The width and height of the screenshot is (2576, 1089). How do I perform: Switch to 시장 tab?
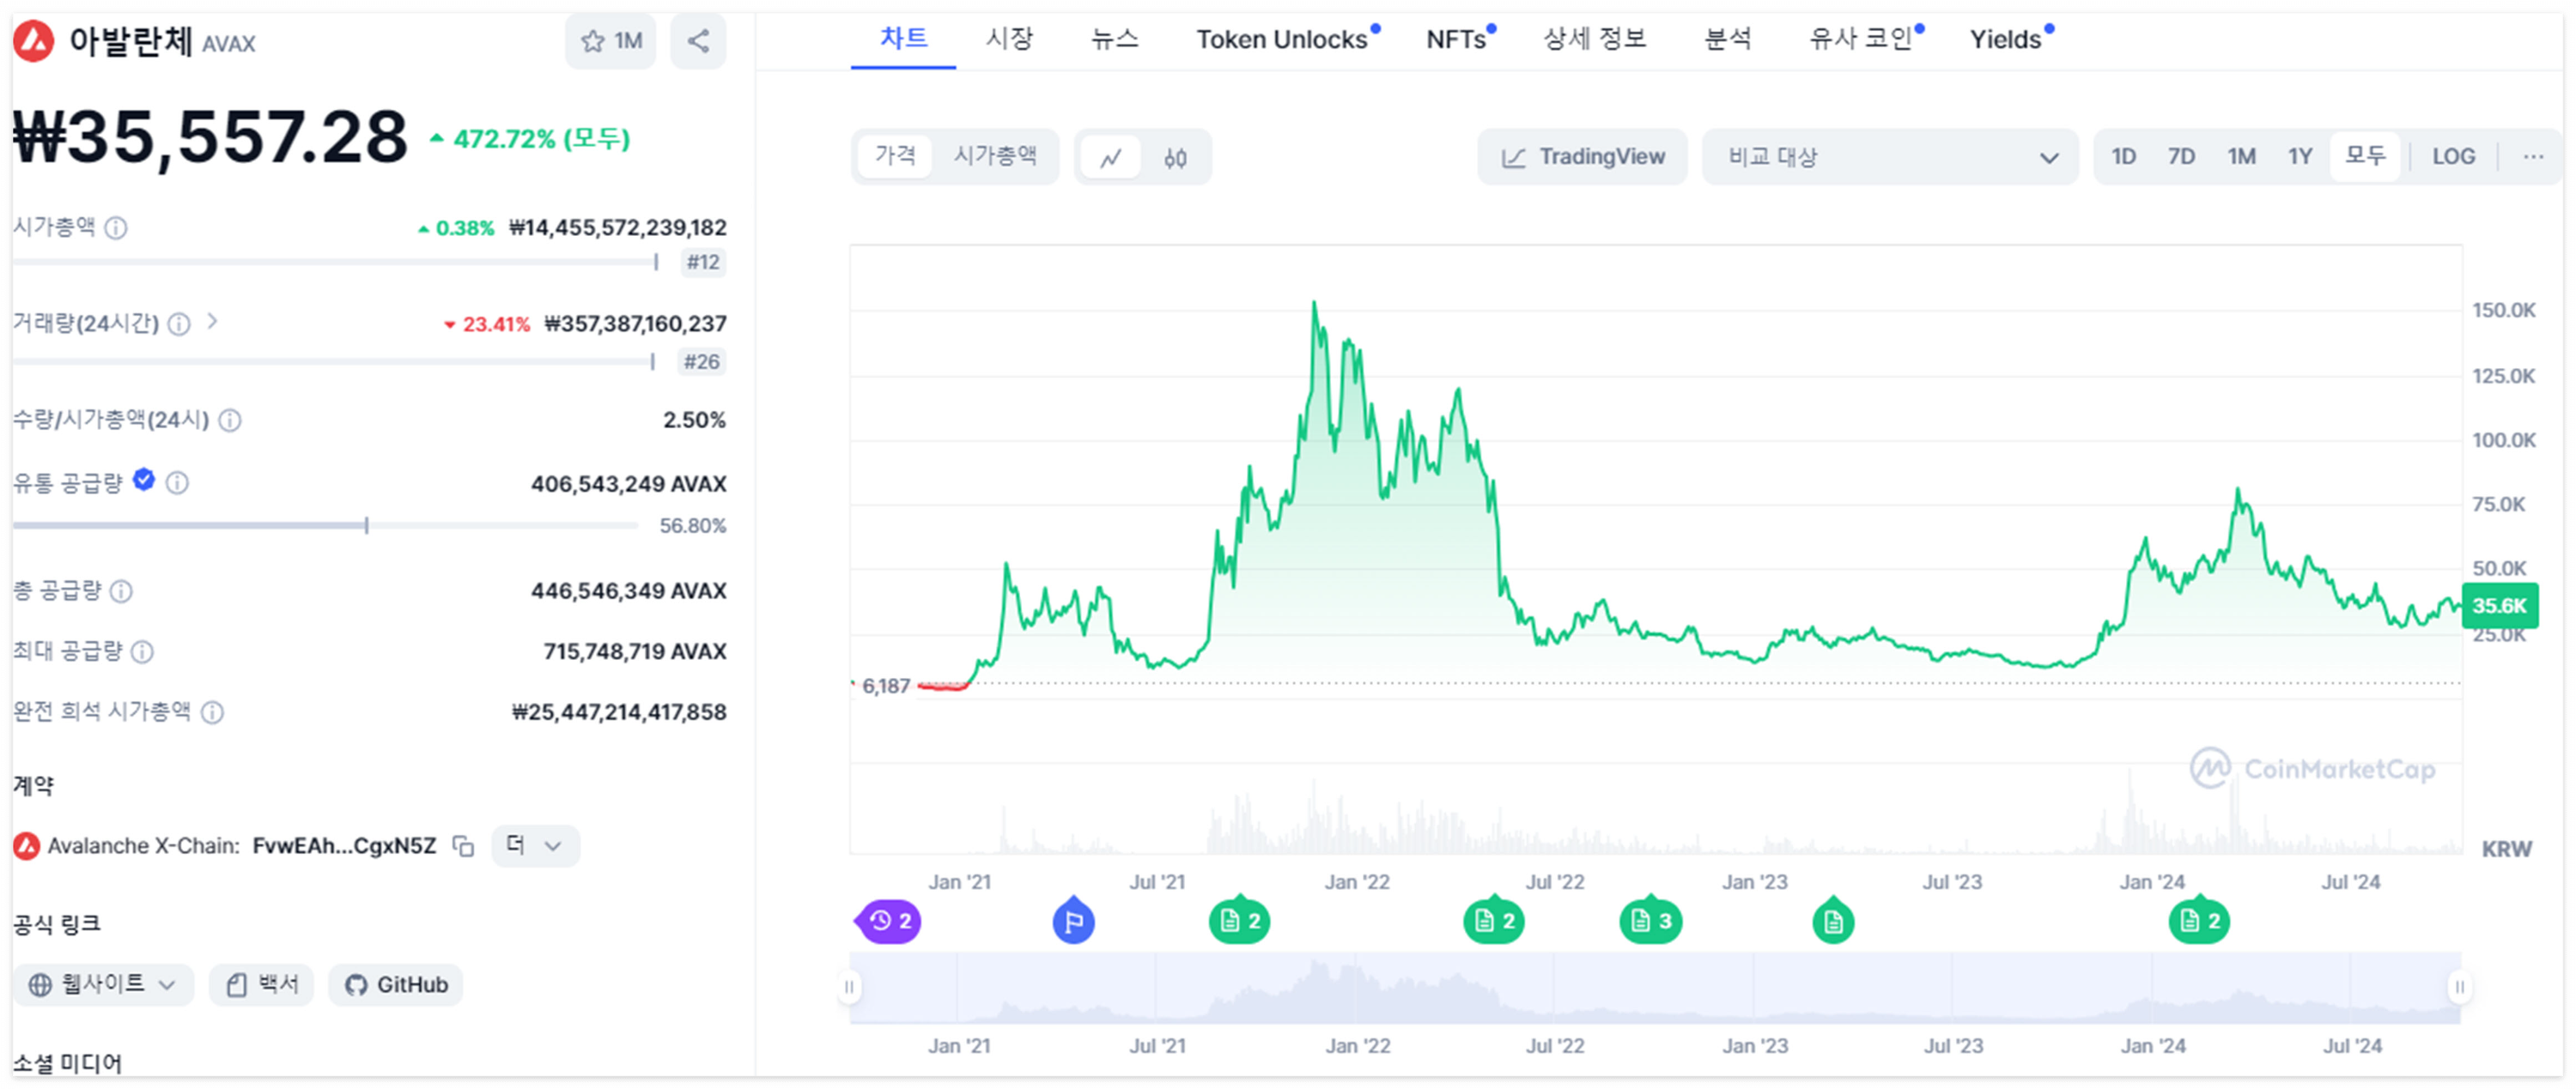pyautogui.click(x=1009, y=39)
